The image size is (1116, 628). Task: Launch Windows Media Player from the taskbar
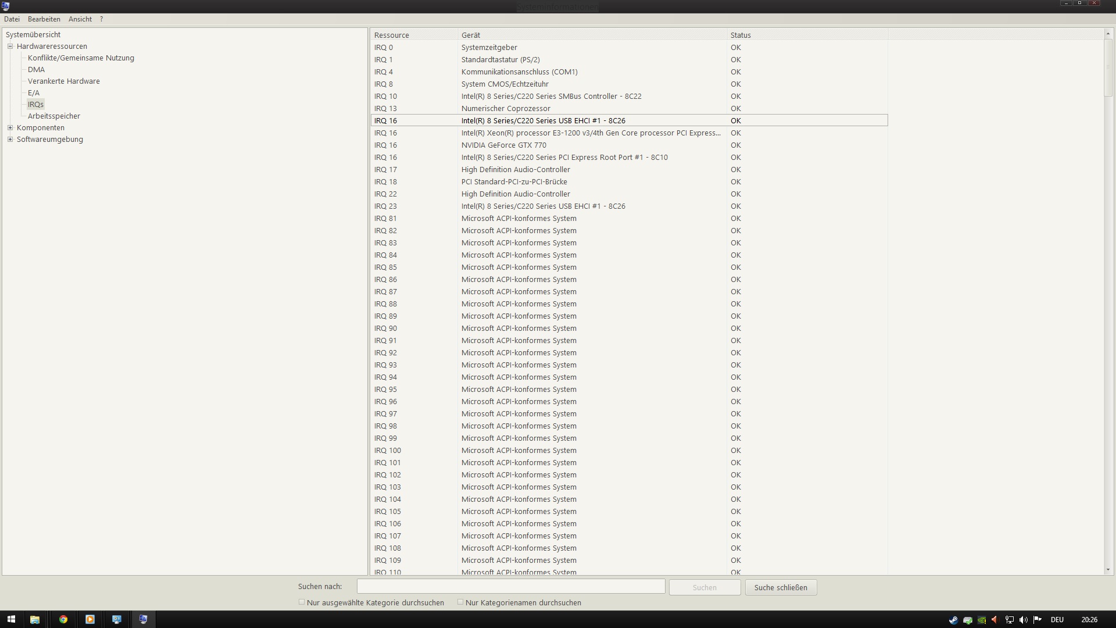(x=90, y=619)
